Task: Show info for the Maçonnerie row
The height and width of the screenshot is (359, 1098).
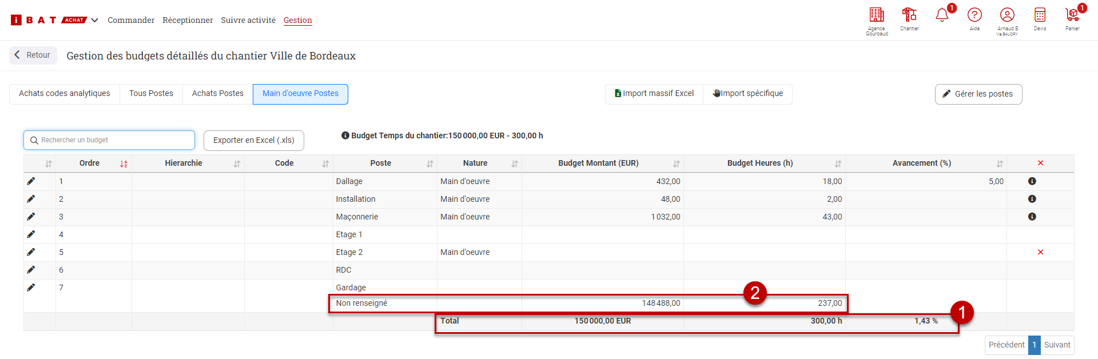Action: click(1032, 217)
